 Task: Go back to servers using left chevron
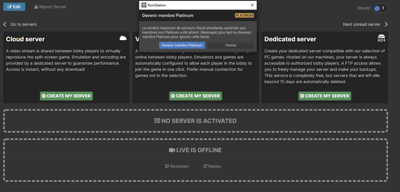pyautogui.click(x=5, y=24)
